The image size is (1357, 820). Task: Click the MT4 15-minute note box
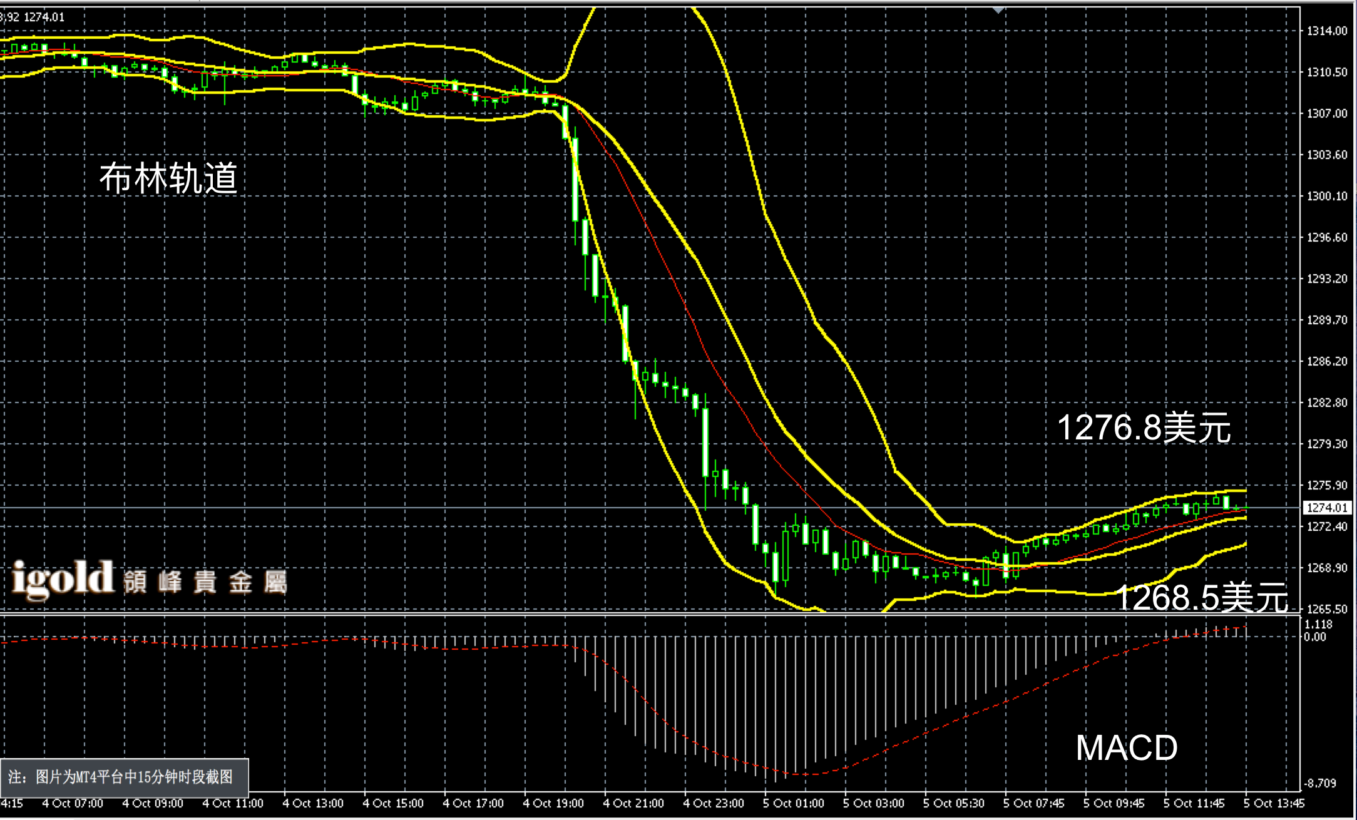125,777
